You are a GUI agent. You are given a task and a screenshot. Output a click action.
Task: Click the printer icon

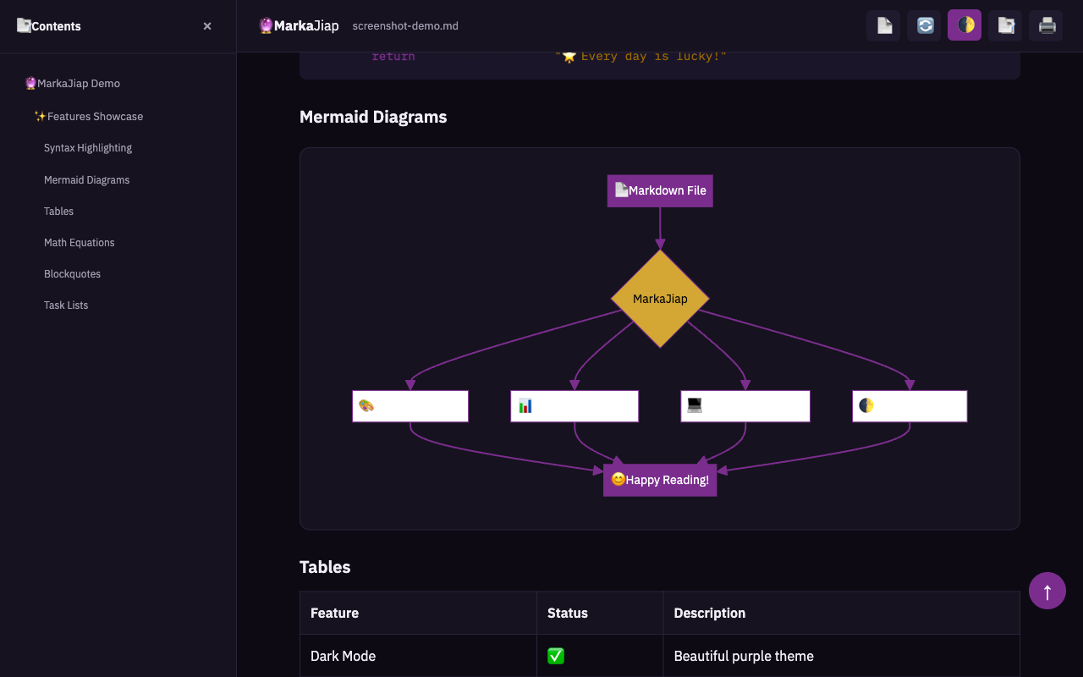pos(1046,25)
